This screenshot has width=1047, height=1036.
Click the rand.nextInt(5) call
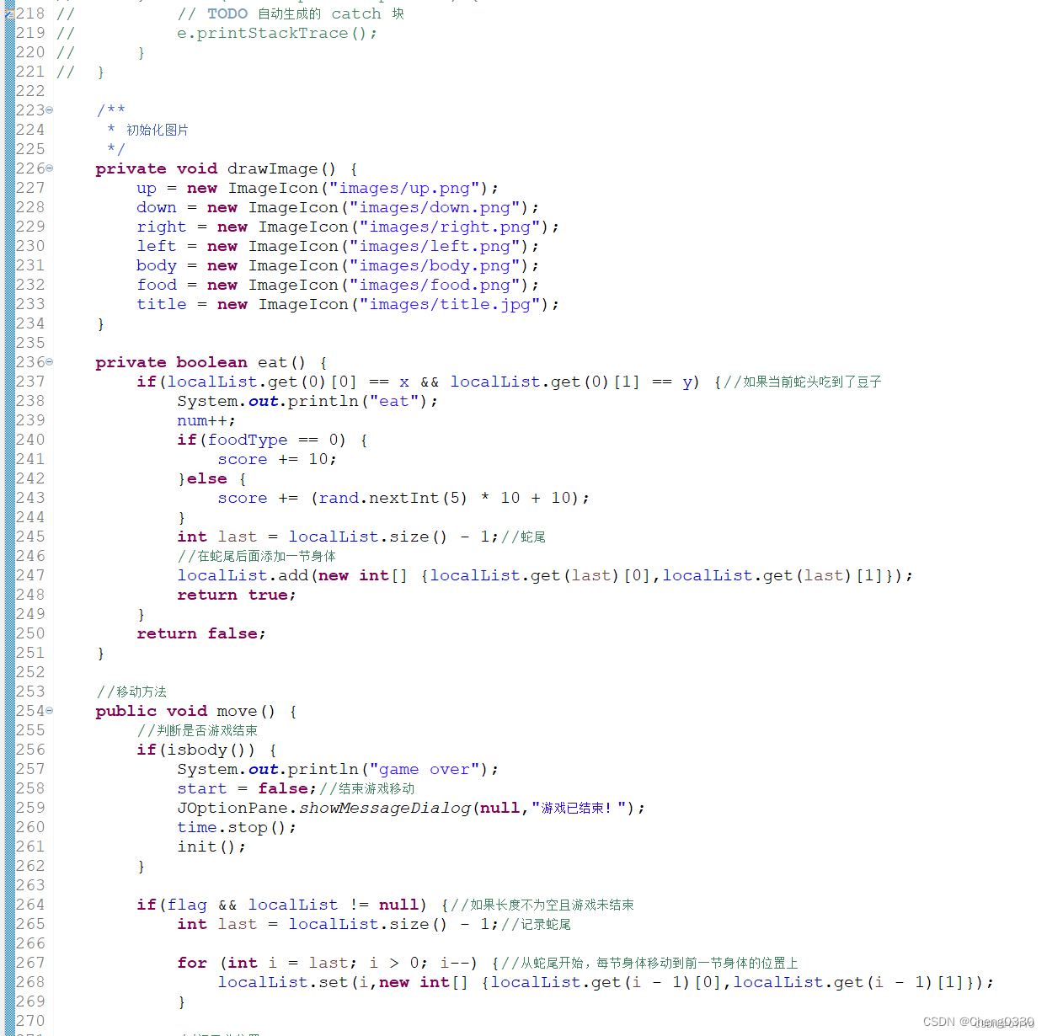tap(393, 498)
